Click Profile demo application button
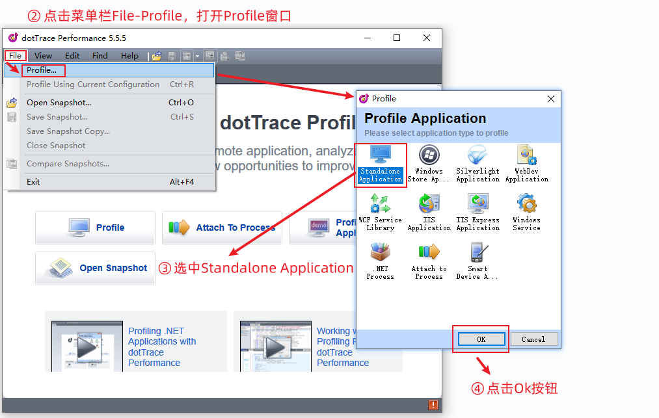 (x=323, y=228)
